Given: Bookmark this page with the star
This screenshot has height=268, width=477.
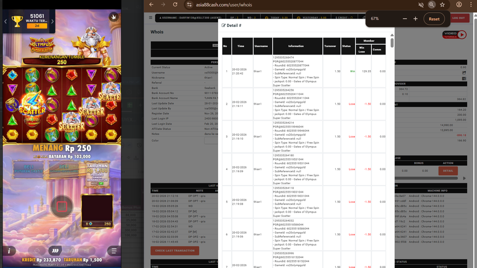Looking at the screenshot, I should click(x=443, y=5).
